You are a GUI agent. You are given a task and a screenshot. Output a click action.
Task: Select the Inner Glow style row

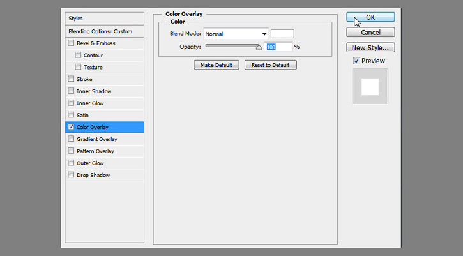tap(105, 103)
